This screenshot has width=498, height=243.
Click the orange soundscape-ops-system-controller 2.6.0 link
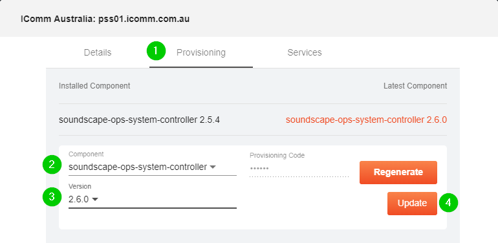366,120
